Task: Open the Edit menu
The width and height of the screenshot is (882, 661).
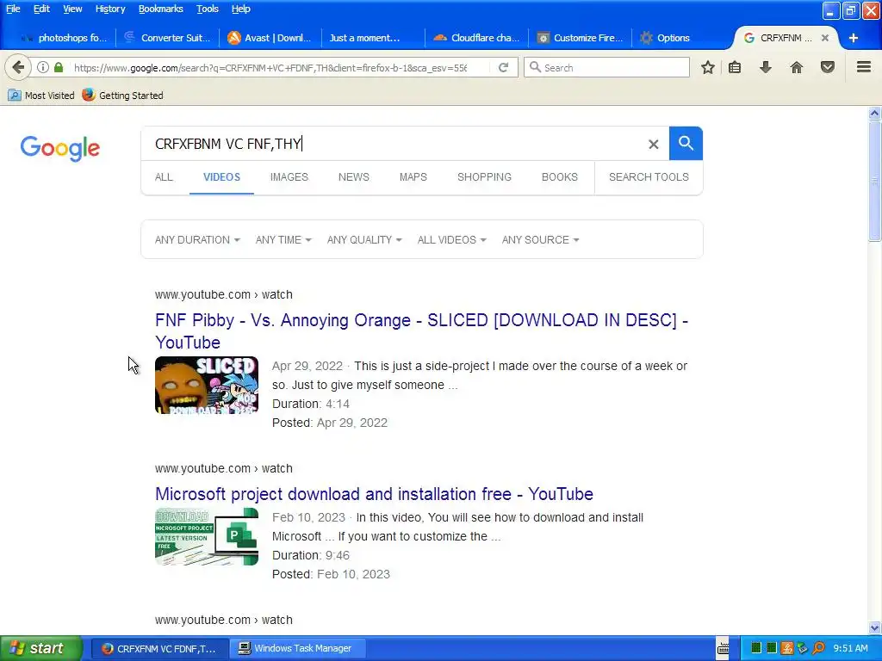Action: click(x=41, y=9)
